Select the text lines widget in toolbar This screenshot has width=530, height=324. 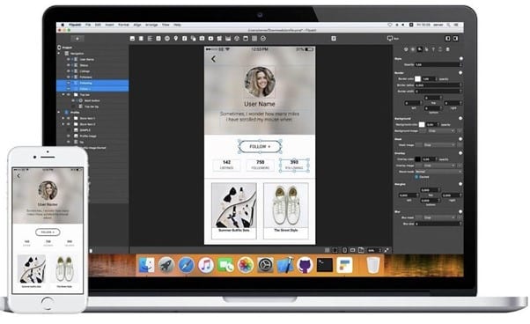(x=150, y=39)
